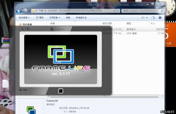Click the 應用程式 type cell in the list
The width and height of the screenshot is (176, 114).
(x=131, y=29)
